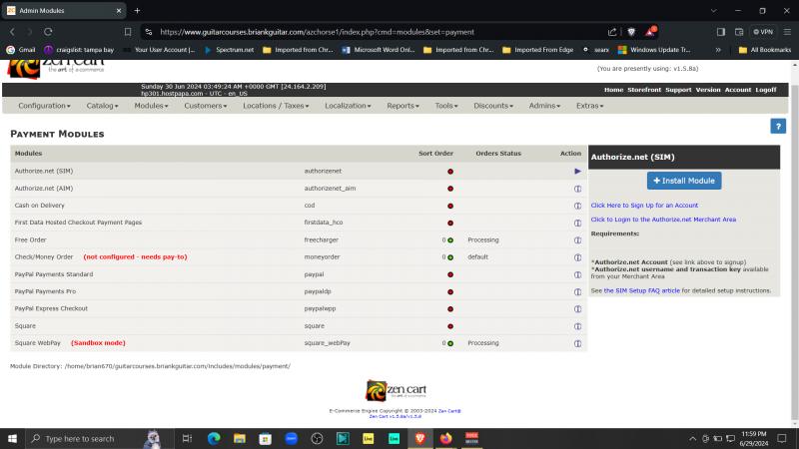Open Authorize.net Merchant Area login link
This screenshot has height=449, width=799.
point(663,220)
